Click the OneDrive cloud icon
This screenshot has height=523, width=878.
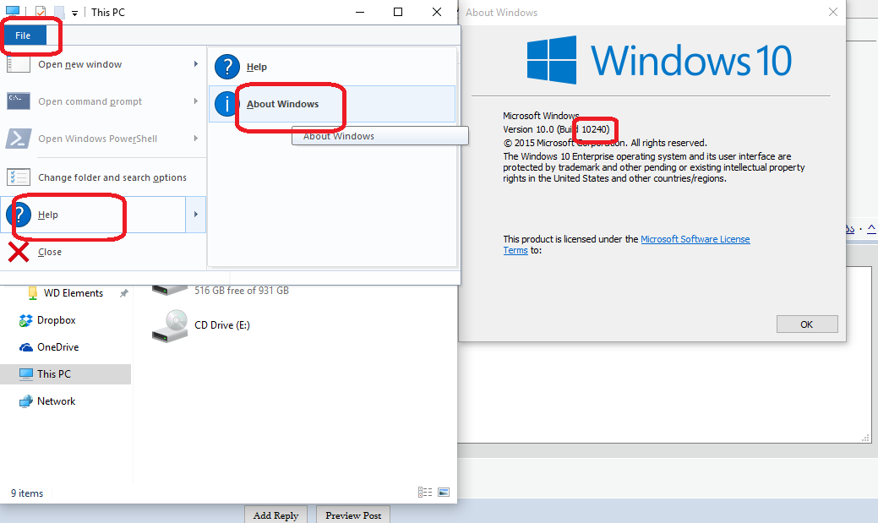[x=25, y=347]
